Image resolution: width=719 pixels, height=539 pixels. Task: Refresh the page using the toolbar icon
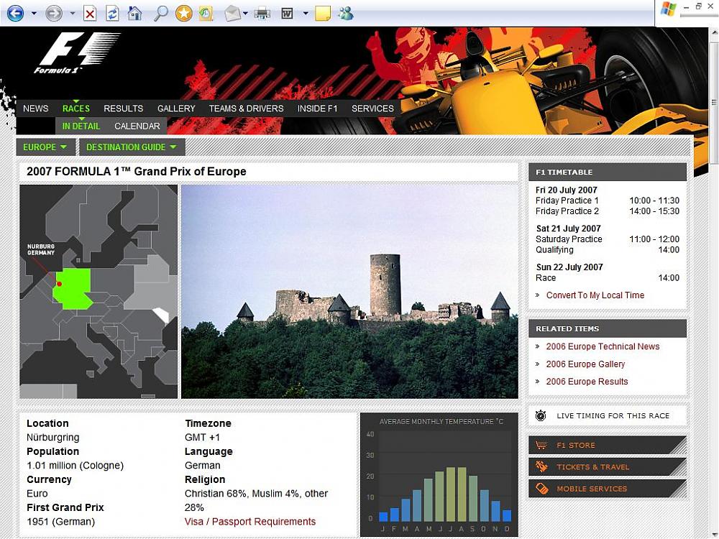point(112,13)
